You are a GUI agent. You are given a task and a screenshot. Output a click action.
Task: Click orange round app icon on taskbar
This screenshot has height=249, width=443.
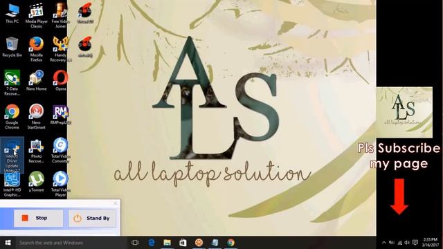[x=199, y=243]
